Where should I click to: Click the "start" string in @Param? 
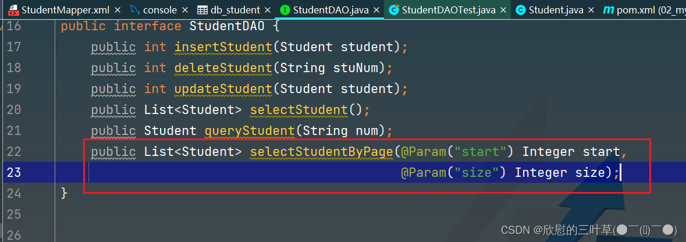(481, 152)
